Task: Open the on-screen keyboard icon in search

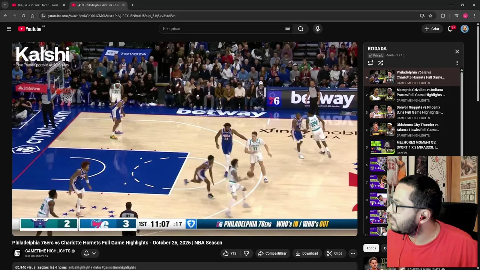Action: point(288,29)
